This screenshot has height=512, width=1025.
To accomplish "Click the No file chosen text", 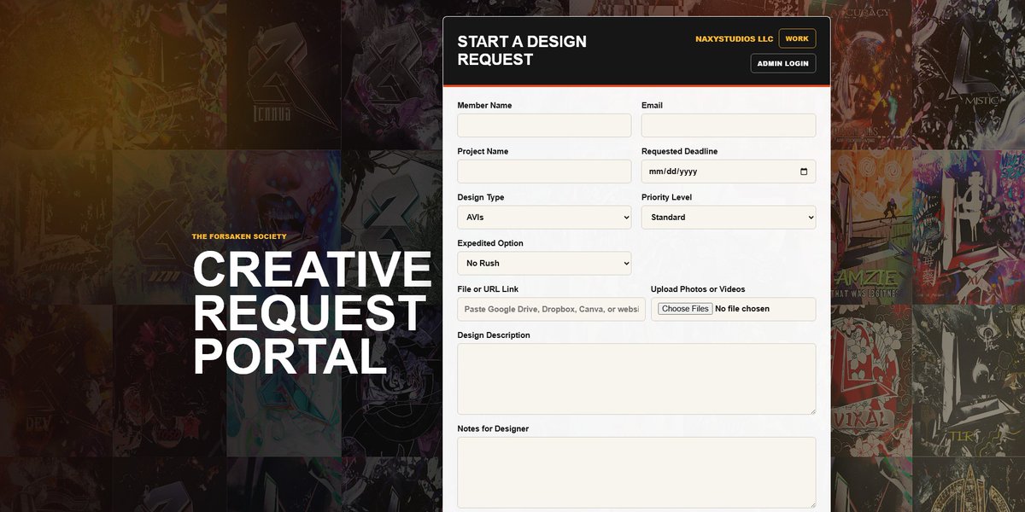I will (742, 309).
